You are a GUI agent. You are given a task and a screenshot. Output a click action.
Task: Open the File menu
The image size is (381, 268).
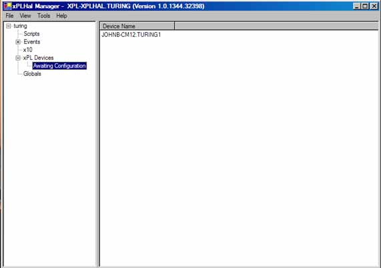pos(9,16)
